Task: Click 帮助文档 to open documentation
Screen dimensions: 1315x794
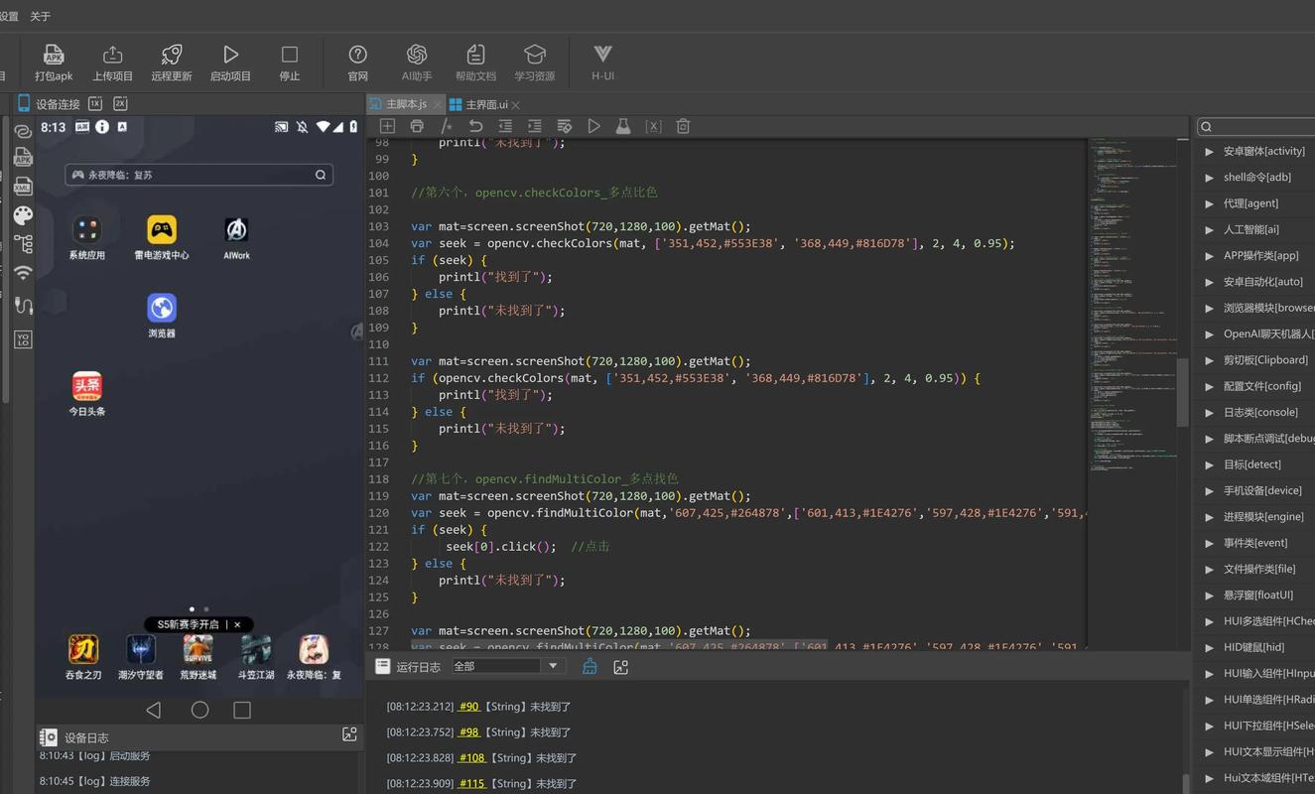Action: [475, 62]
